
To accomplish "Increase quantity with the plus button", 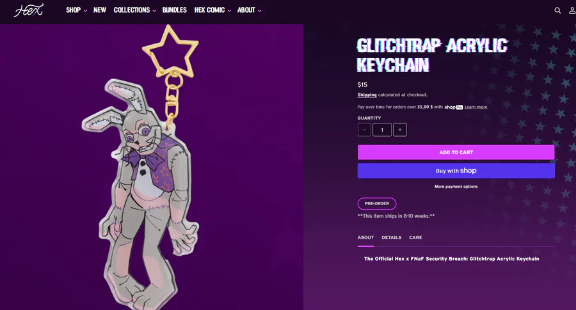I will [399, 130].
